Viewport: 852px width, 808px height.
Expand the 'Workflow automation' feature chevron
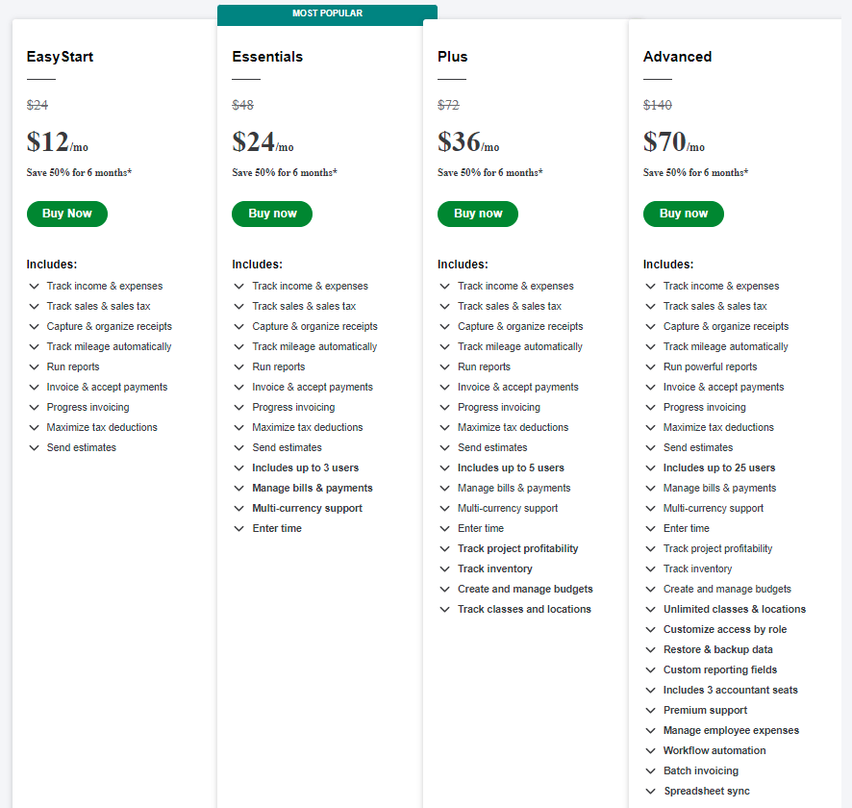(x=651, y=751)
